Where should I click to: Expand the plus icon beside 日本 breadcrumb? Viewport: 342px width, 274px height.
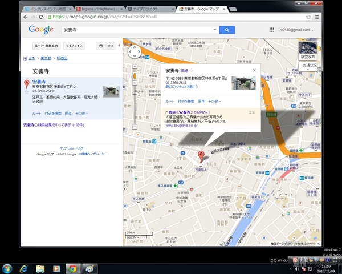click(x=25, y=58)
